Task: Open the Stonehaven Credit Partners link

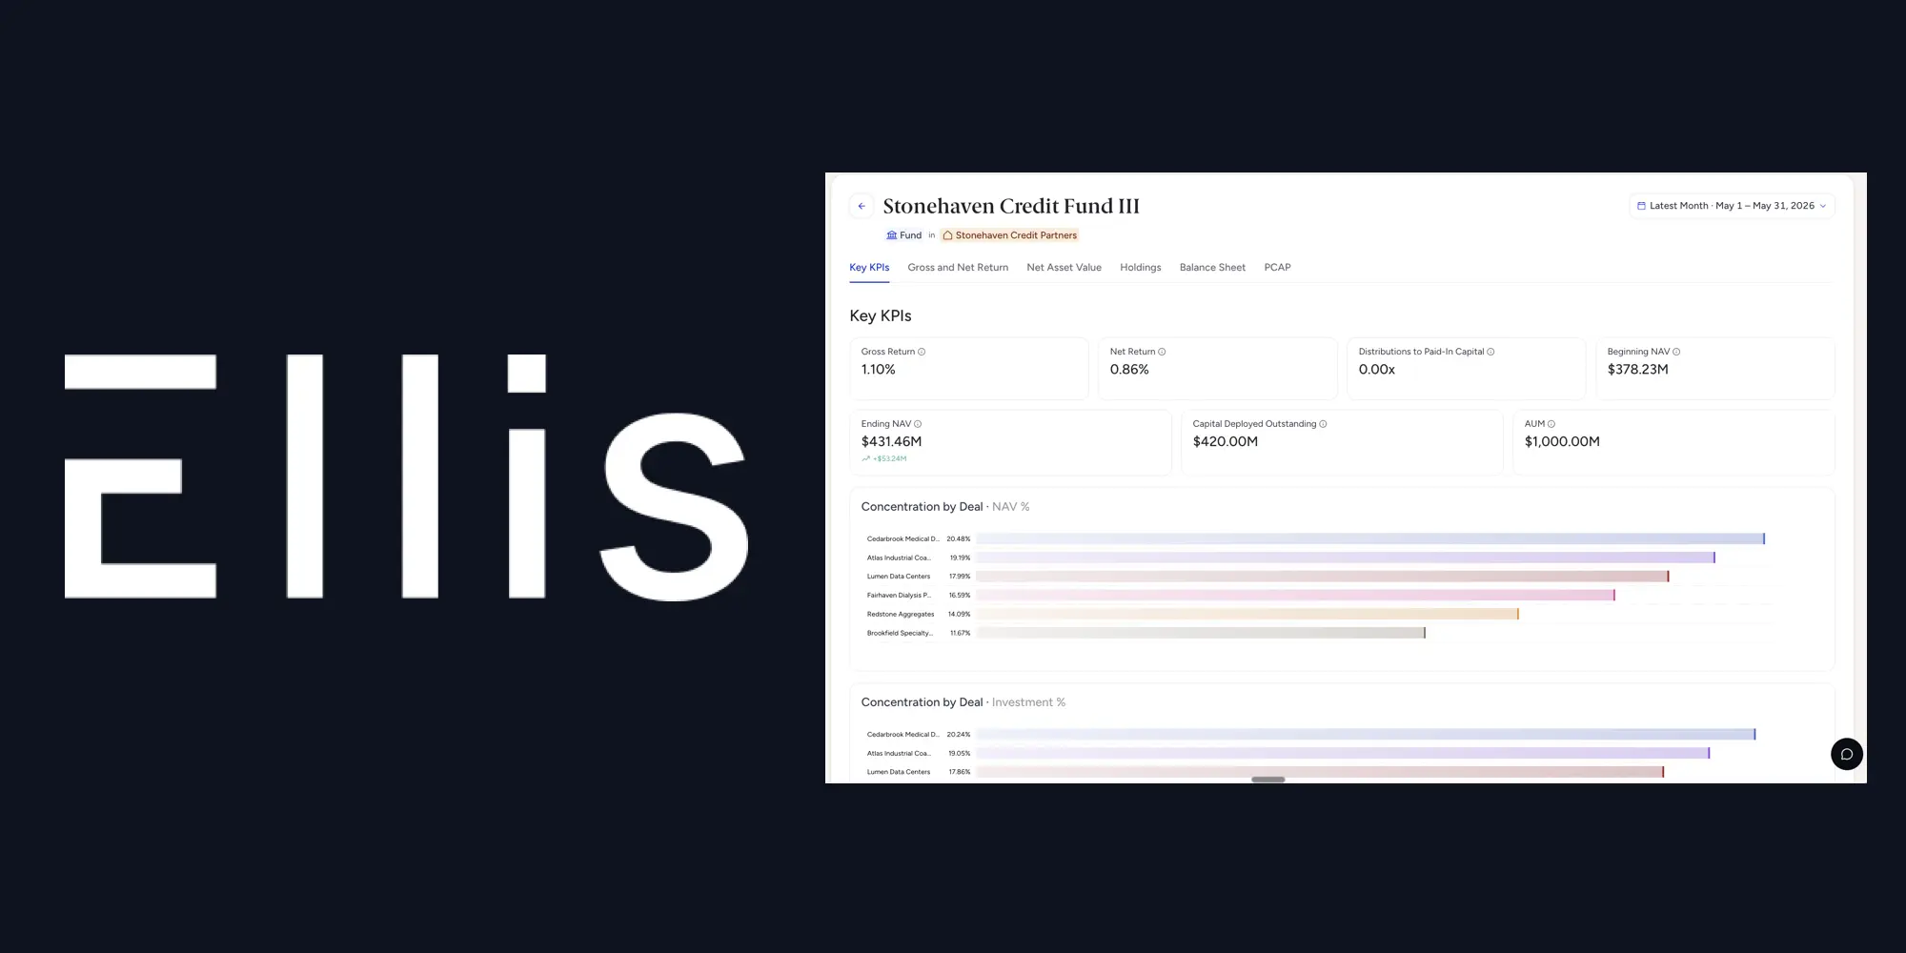Action: click(1010, 235)
